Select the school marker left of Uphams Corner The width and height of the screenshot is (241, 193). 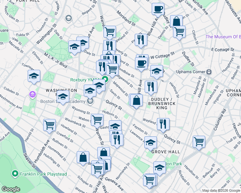pos(157,71)
